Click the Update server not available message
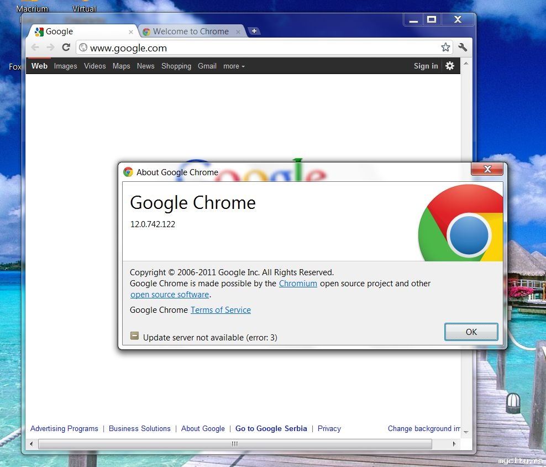Viewport: 546px width, 467px height. point(210,338)
